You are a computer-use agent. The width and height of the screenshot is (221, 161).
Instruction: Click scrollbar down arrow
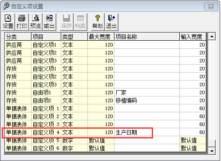coord(212,151)
